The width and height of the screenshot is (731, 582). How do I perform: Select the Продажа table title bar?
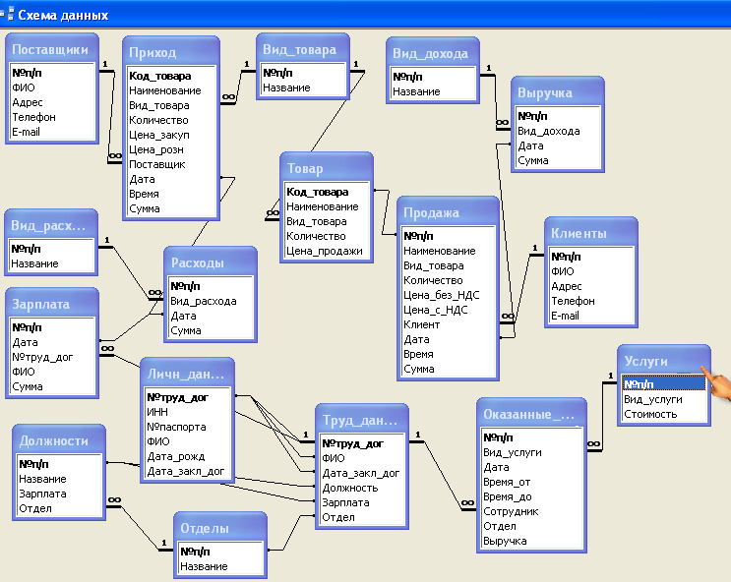pyautogui.click(x=448, y=212)
